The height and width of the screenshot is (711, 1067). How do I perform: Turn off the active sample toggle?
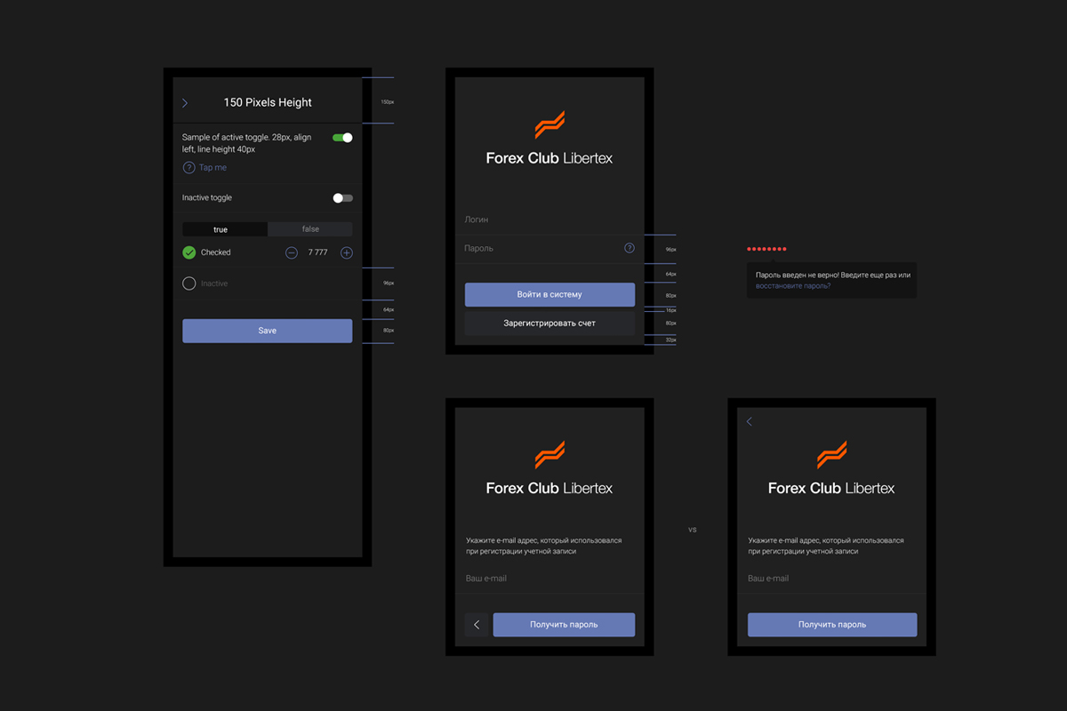(x=342, y=138)
